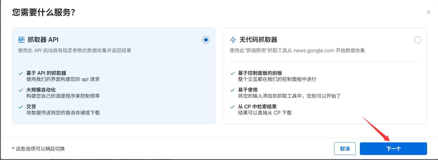Click the 易于使用 feature title
The width and height of the screenshot is (438, 160).
248,90
